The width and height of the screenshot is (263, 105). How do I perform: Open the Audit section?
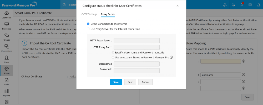[x=7, y=82]
